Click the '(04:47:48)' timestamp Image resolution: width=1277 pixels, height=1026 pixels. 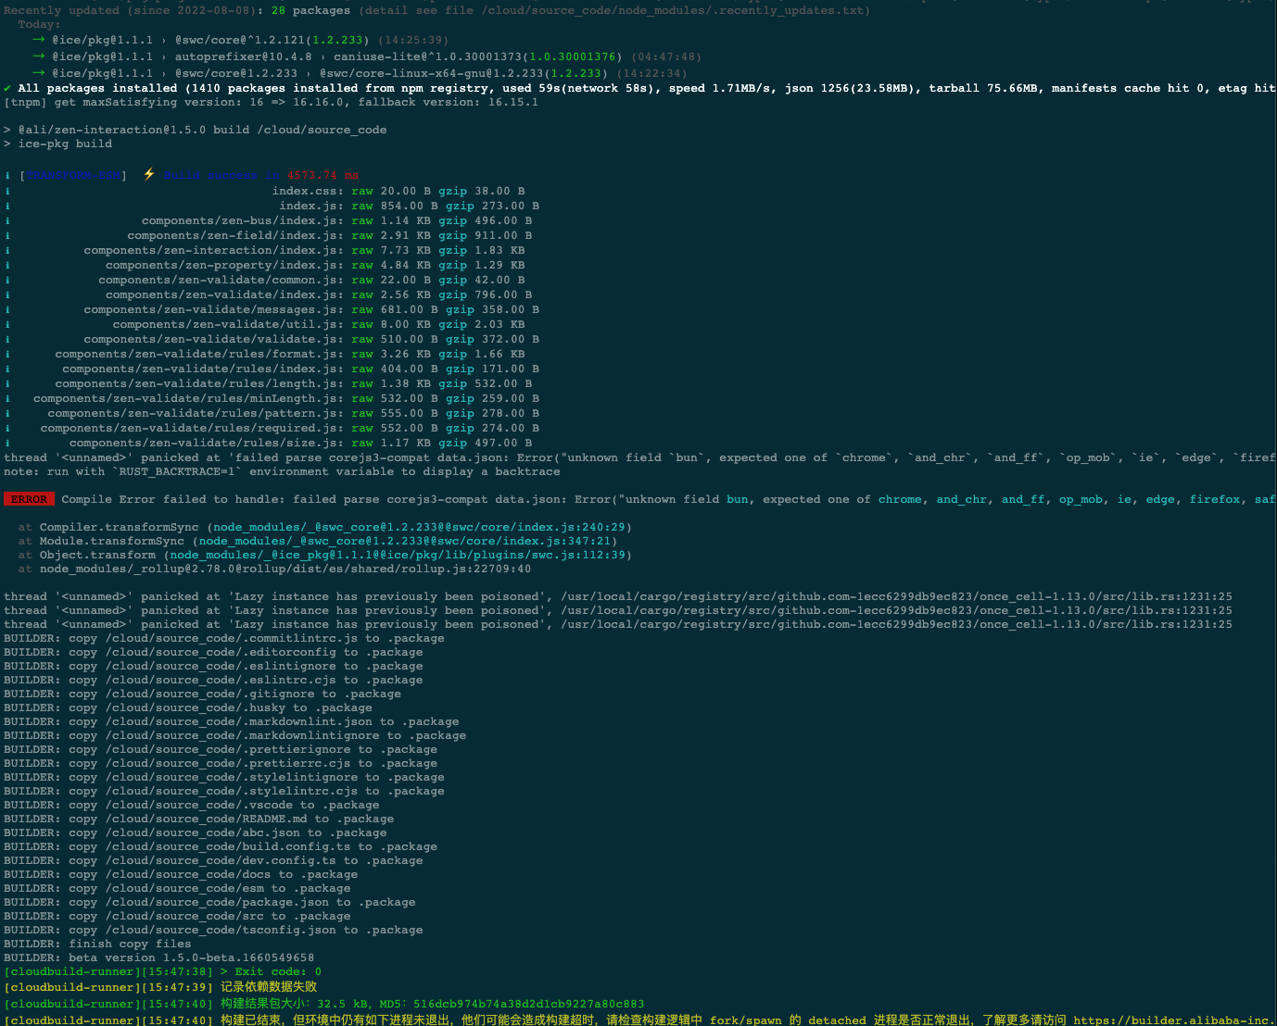tap(666, 56)
